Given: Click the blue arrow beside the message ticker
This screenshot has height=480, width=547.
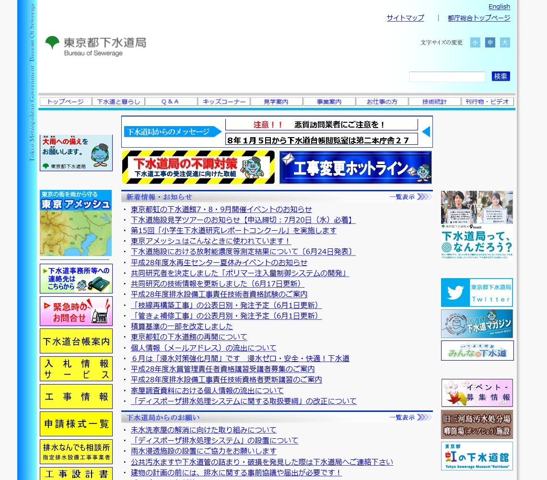Looking at the screenshot, I should tap(426, 131).
